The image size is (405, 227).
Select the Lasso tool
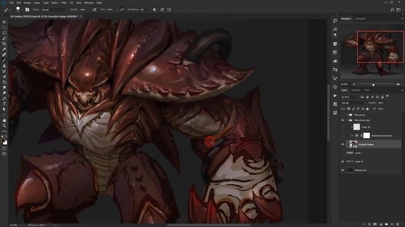coord(4,33)
